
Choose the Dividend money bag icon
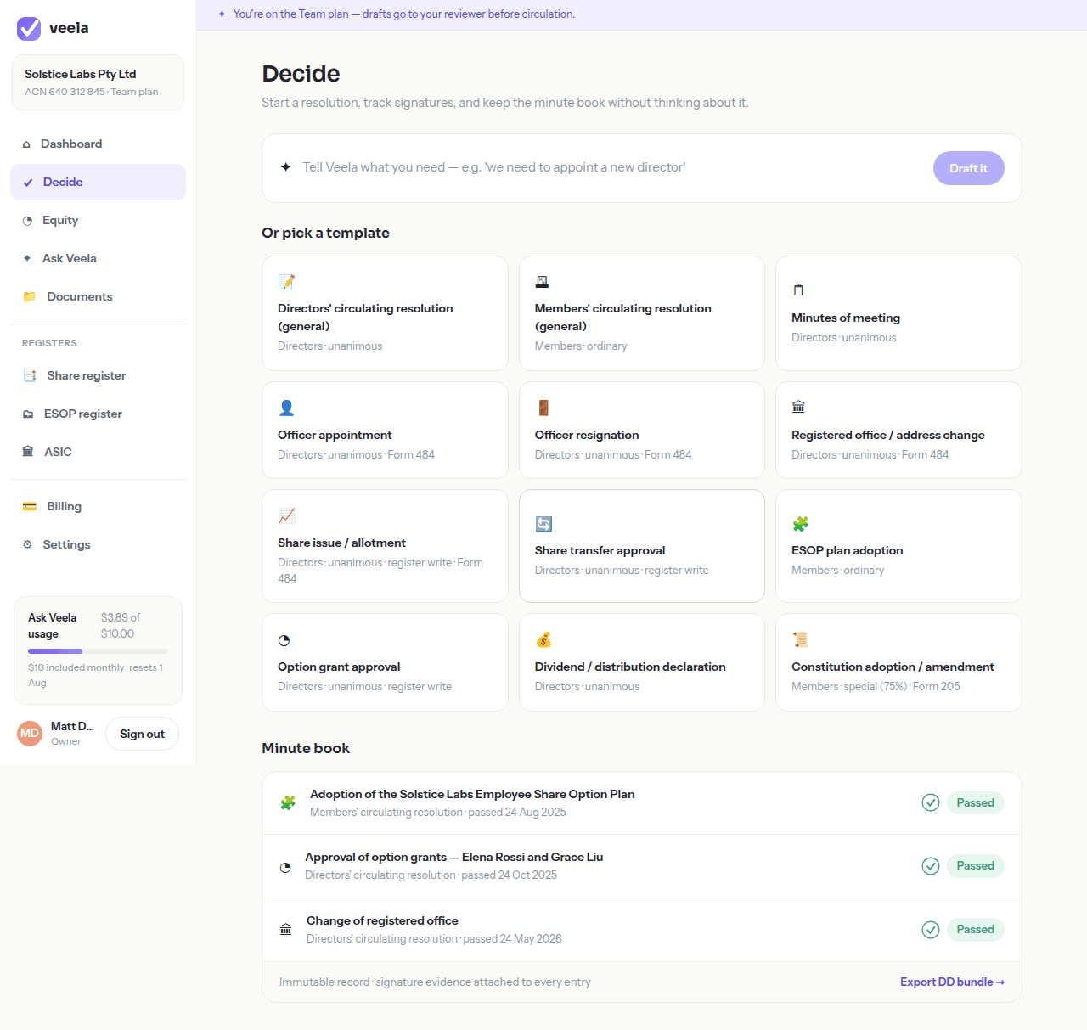(x=543, y=639)
